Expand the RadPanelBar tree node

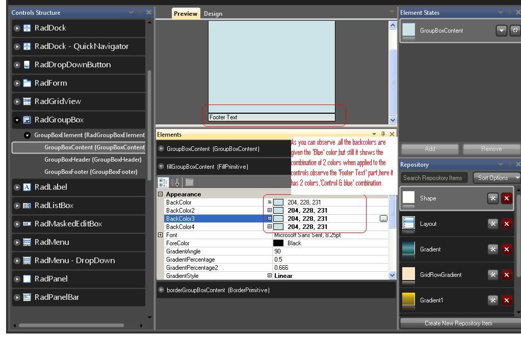click(17, 297)
